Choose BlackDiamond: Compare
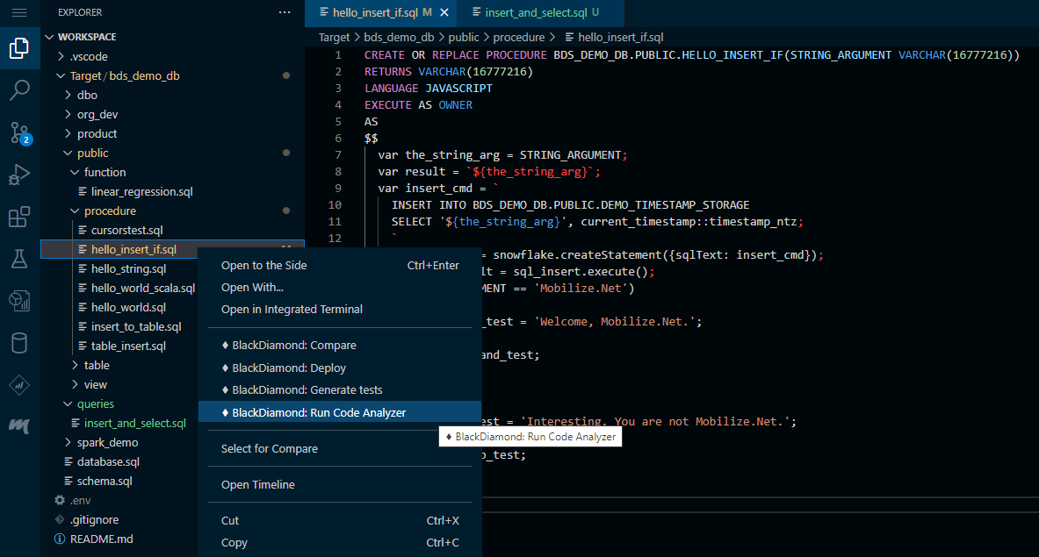The width and height of the screenshot is (1039, 557). (340, 346)
